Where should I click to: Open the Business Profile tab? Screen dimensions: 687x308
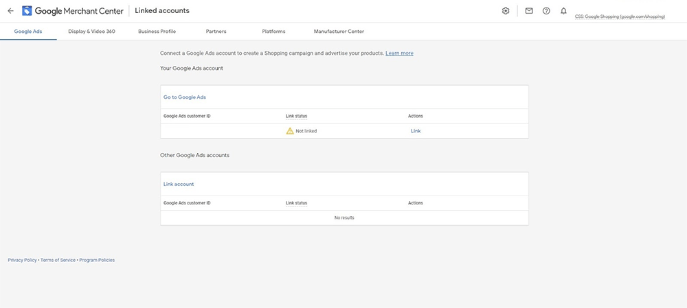(x=157, y=32)
